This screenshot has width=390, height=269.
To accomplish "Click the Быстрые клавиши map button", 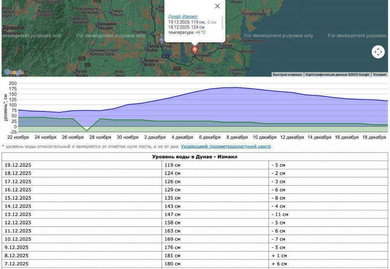I will pos(287,75).
